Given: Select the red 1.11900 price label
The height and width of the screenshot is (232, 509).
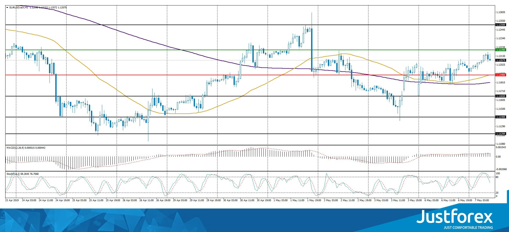Looking at the screenshot, I should (500, 75).
